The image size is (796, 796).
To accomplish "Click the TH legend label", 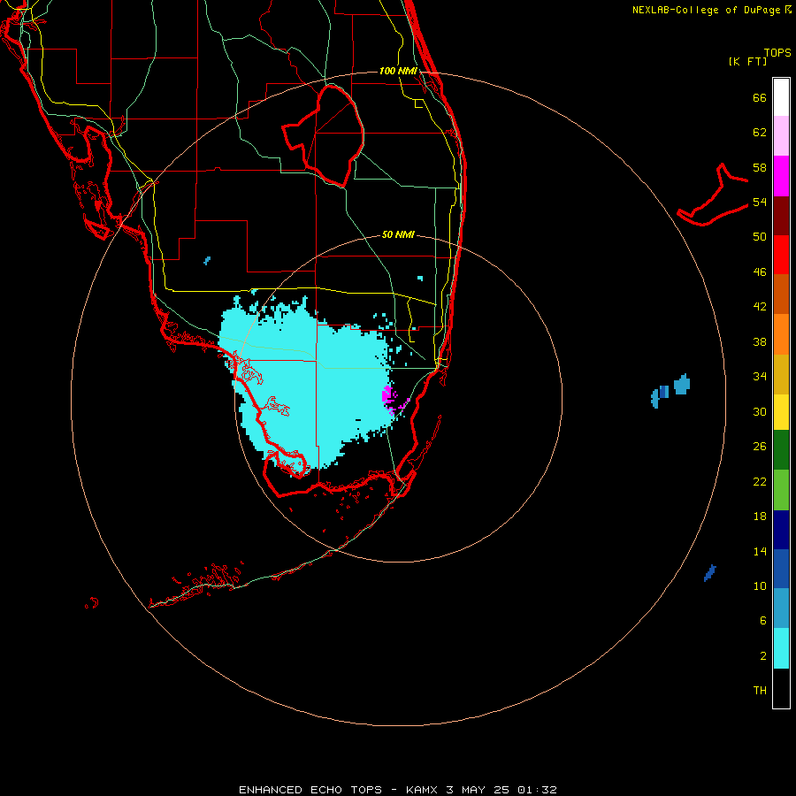I will (760, 691).
